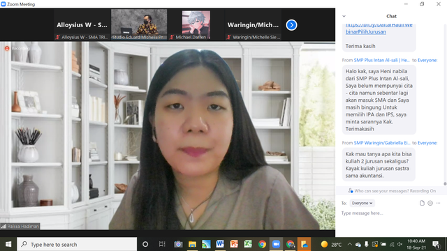Viewport: 447px width, 251px height.
Task: Show next participants with blue arrow
Action: click(291, 25)
